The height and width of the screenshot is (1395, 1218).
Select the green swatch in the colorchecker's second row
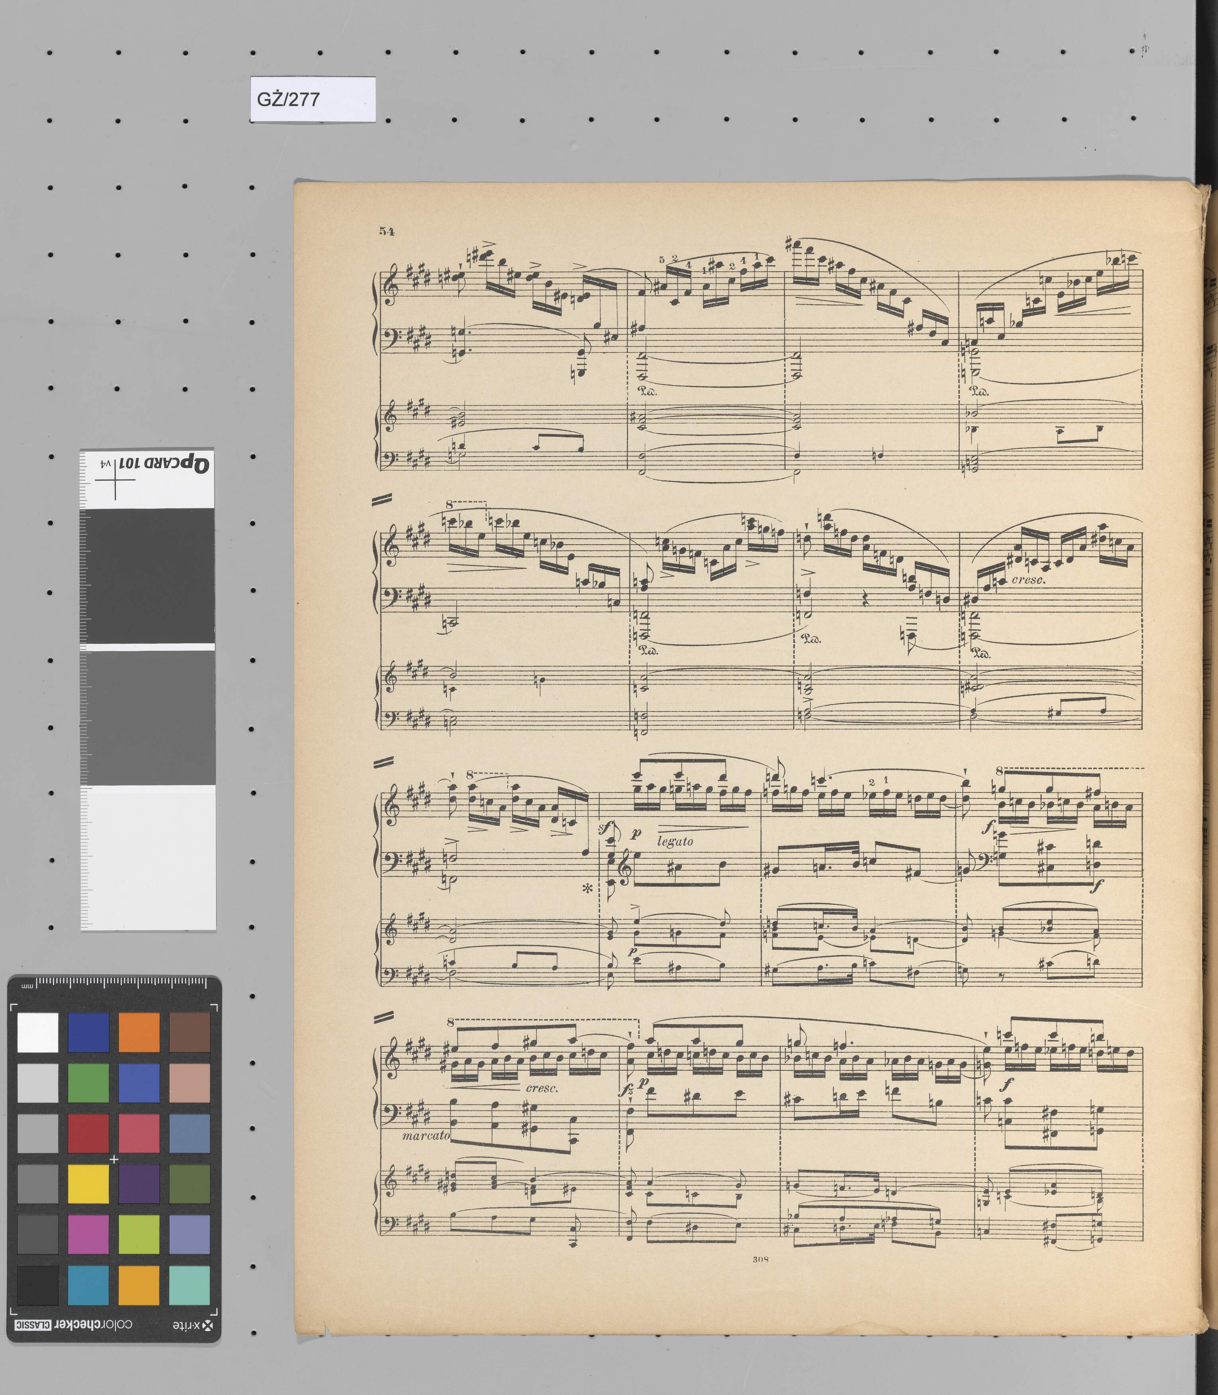point(88,1083)
